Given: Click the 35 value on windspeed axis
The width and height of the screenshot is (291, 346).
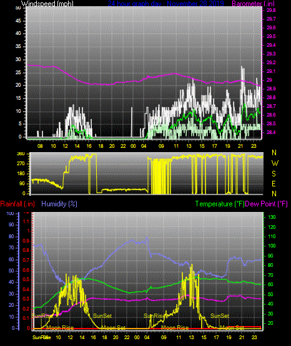Looking at the screenshot, I should [x=18, y=46].
